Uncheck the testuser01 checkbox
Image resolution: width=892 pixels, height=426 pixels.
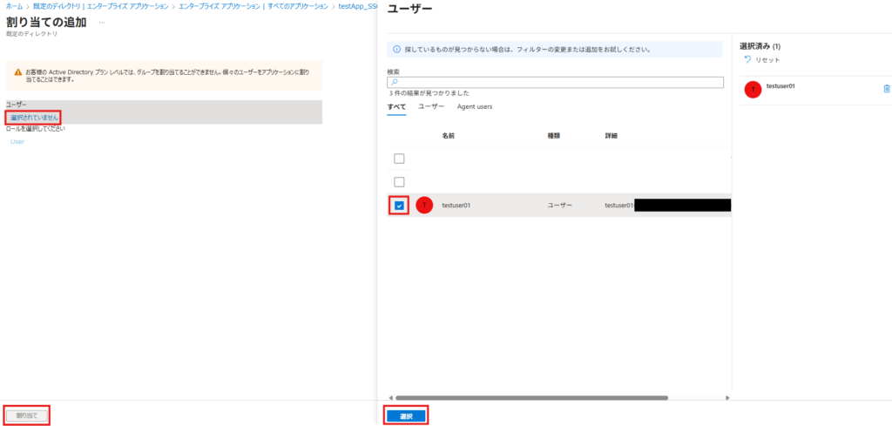(400, 206)
